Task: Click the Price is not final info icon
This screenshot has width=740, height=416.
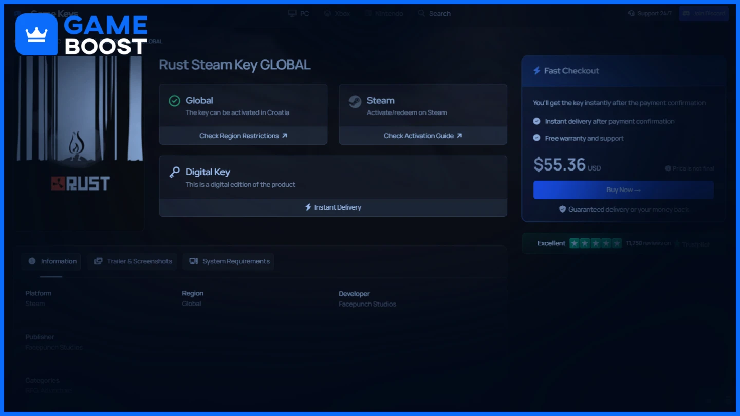Action: (x=668, y=168)
